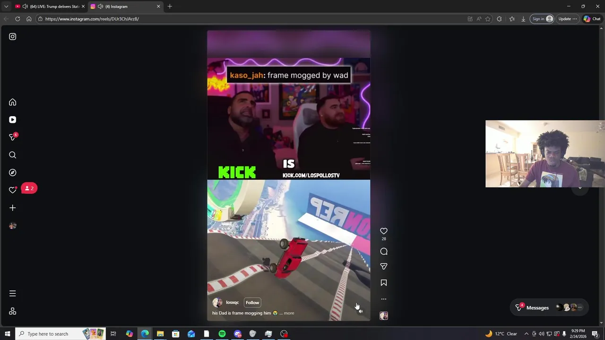
Task: Open the clock showing 9:29 PM
Action: [578, 334]
